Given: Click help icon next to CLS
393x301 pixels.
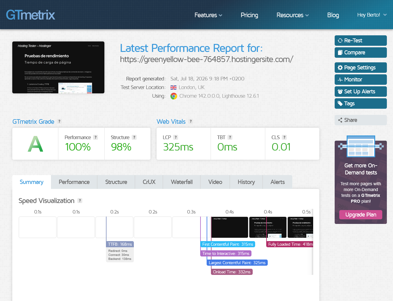Looking at the screenshot, I should 284,137.
